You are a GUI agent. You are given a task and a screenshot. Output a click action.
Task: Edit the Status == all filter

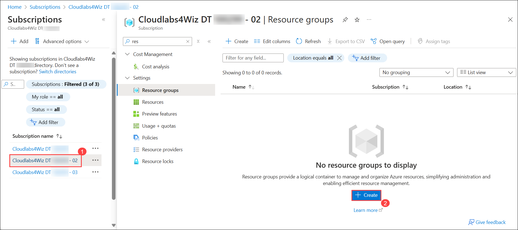[x=46, y=110]
